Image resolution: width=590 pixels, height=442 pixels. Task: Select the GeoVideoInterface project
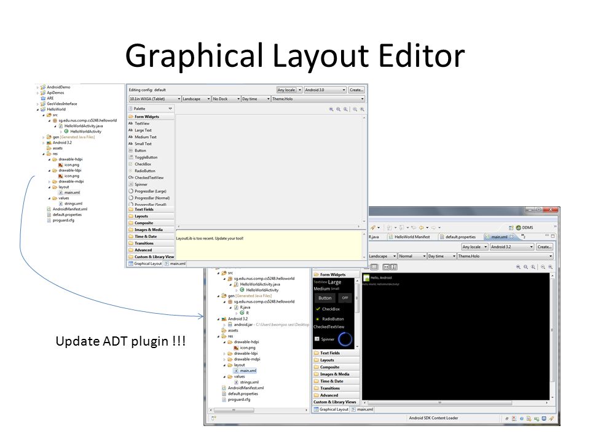[x=59, y=104]
